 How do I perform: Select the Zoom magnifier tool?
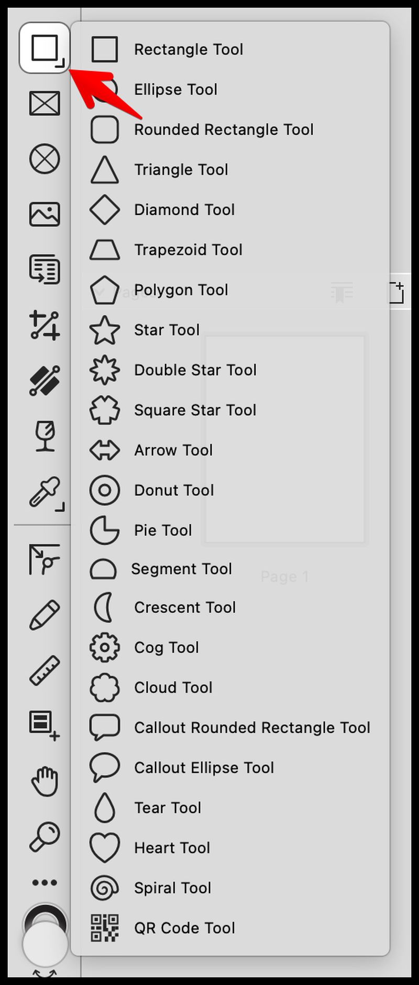[45, 836]
